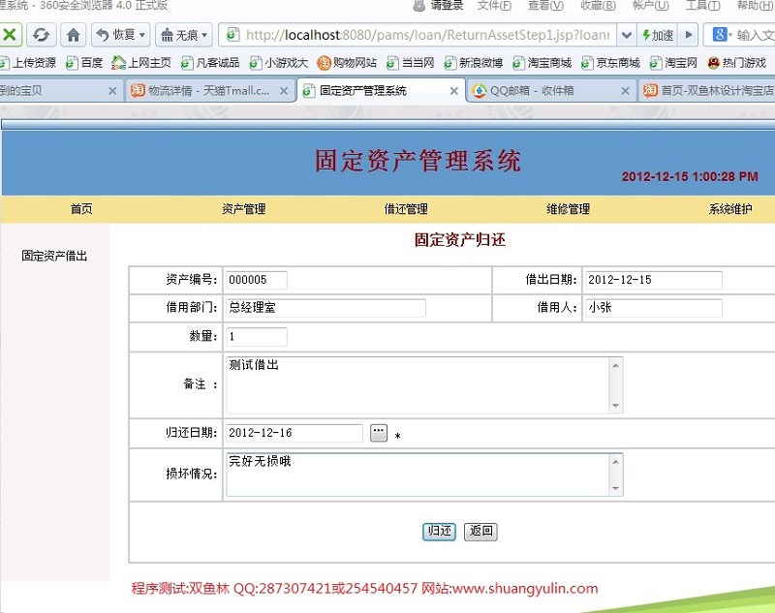The width and height of the screenshot is (775, 613).
Task: Open the 查看(V) browser menu
Action: [x=545, y=6]
